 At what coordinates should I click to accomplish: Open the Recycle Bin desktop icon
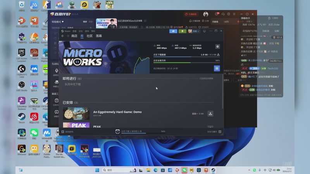click(22, 5)
